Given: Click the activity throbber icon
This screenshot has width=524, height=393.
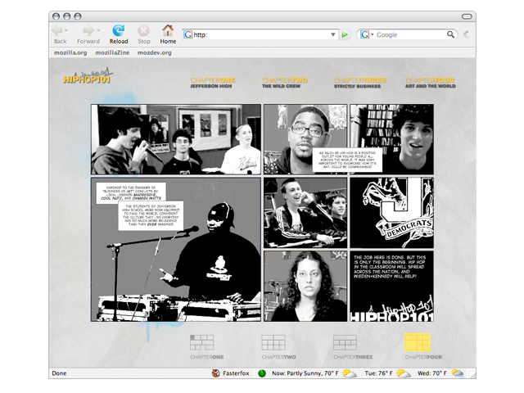Looking at the screenshot, I should click(467, 34).
